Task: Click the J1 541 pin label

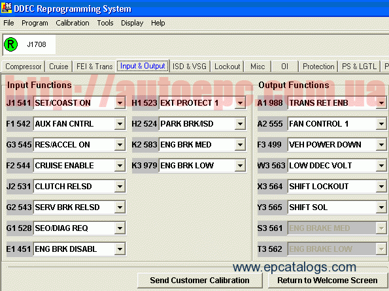Action: (18, 103)
